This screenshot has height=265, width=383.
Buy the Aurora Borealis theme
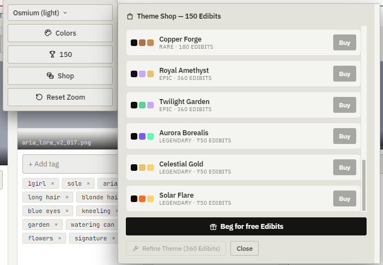(344, 136)
